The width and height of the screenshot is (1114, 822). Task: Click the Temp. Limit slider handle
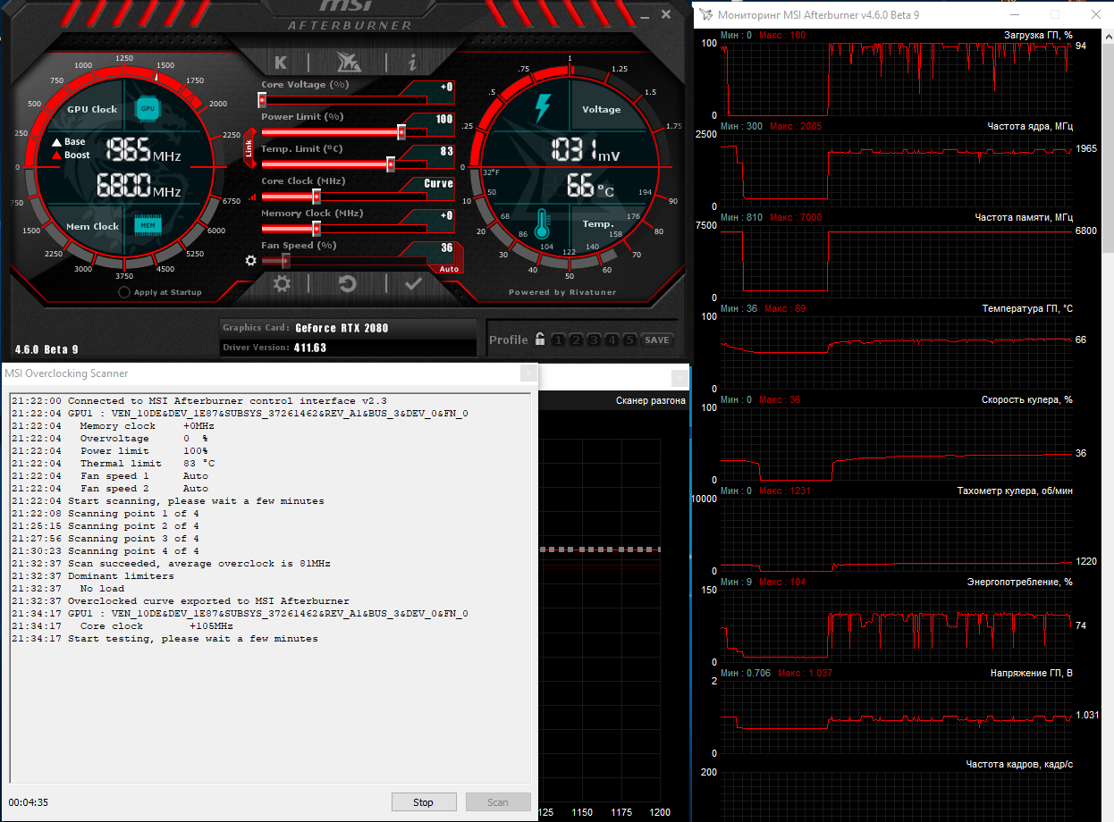pyautogui.click(x=391, y=164)
